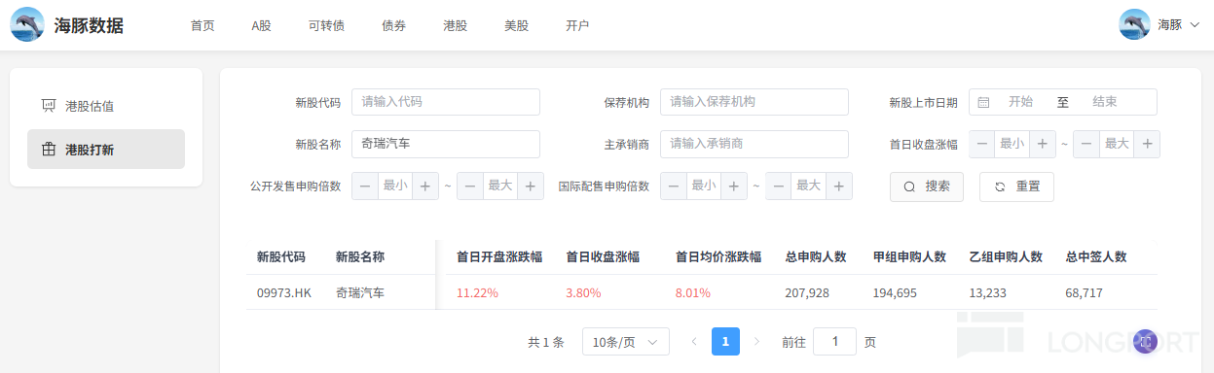
Task: Click the 11.22% opening gain cell
Action: (x=477, y=292)
